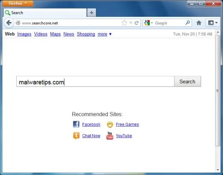
Task: Reload the page using the refresh icon
Action: (137, 23)
